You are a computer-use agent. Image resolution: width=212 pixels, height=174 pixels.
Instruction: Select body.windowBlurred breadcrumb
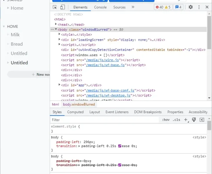(x=79, y=104)
